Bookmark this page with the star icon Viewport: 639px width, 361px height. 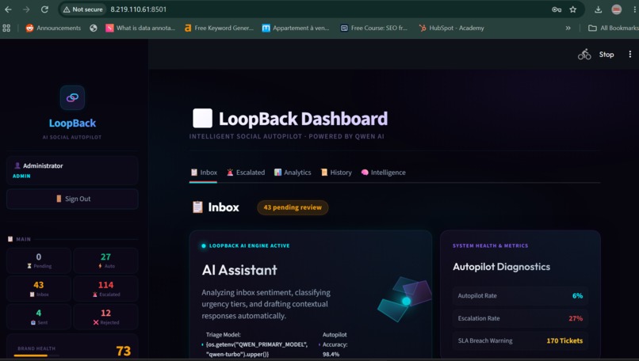(573, 9)
